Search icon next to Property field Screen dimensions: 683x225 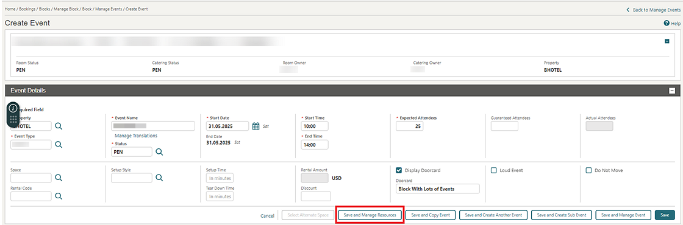click(x=59, y=126)
